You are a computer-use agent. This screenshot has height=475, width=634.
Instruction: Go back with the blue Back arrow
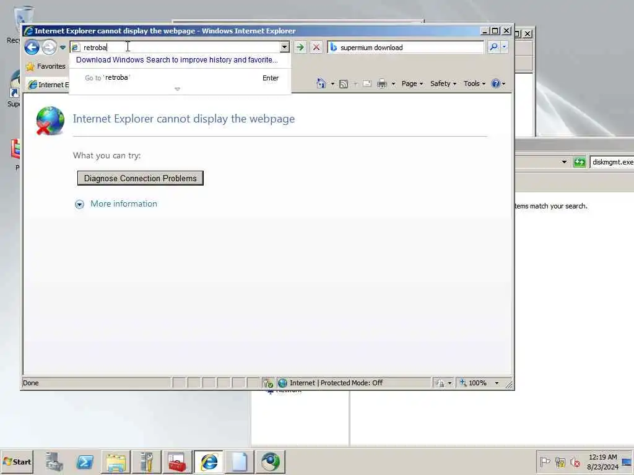pos(32,47)
